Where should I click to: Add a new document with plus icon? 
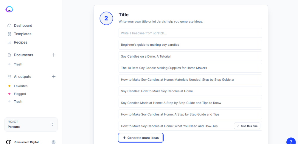[x=54, y=55]
